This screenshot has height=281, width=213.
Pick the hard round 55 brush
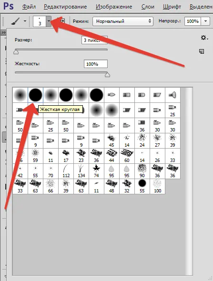tap(142, 186)
